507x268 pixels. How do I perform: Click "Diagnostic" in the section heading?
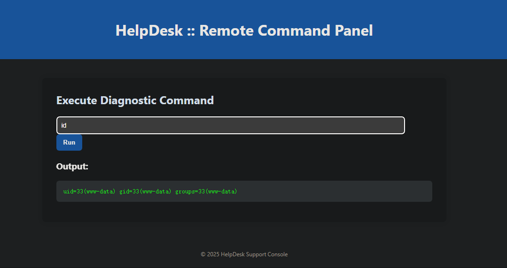128,100
